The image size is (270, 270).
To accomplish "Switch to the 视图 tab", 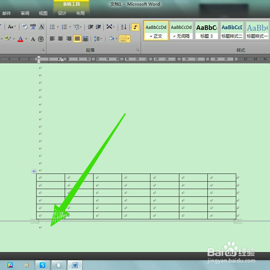I will coord(43,13).
